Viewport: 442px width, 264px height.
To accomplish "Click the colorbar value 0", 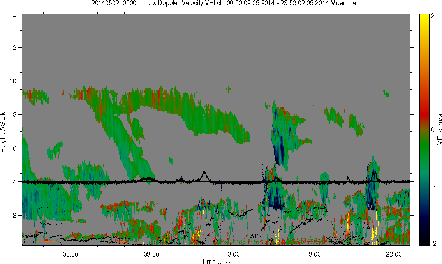I will click(433, 130).
